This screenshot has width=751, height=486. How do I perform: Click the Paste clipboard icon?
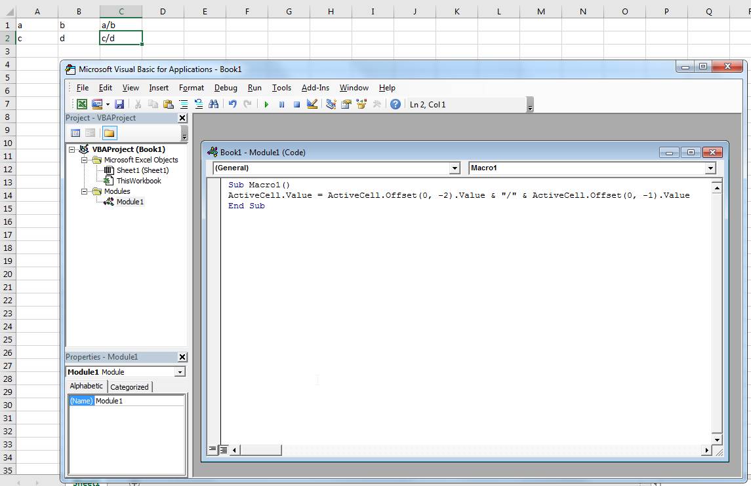(x=168, y=104)
